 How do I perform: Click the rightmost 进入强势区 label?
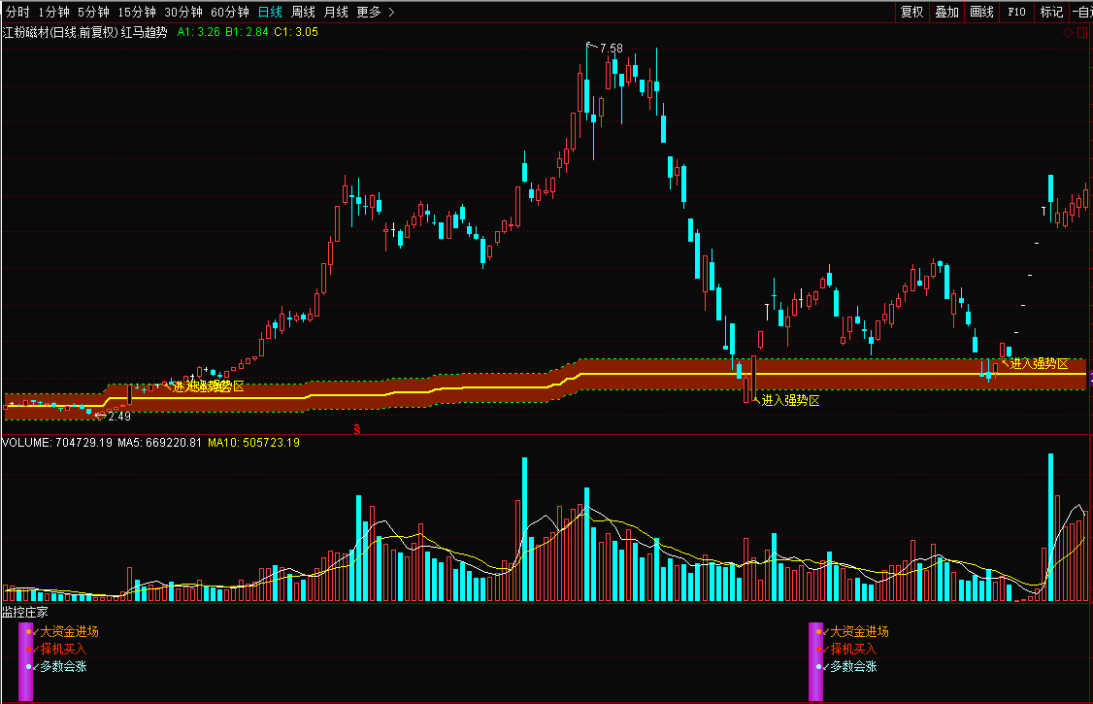point(1040,364)
